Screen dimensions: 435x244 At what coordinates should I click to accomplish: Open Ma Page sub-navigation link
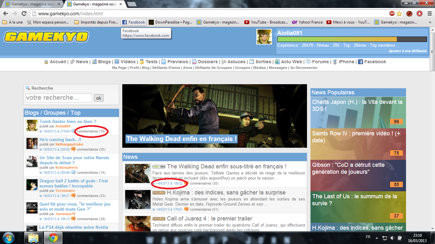(119, 68)
